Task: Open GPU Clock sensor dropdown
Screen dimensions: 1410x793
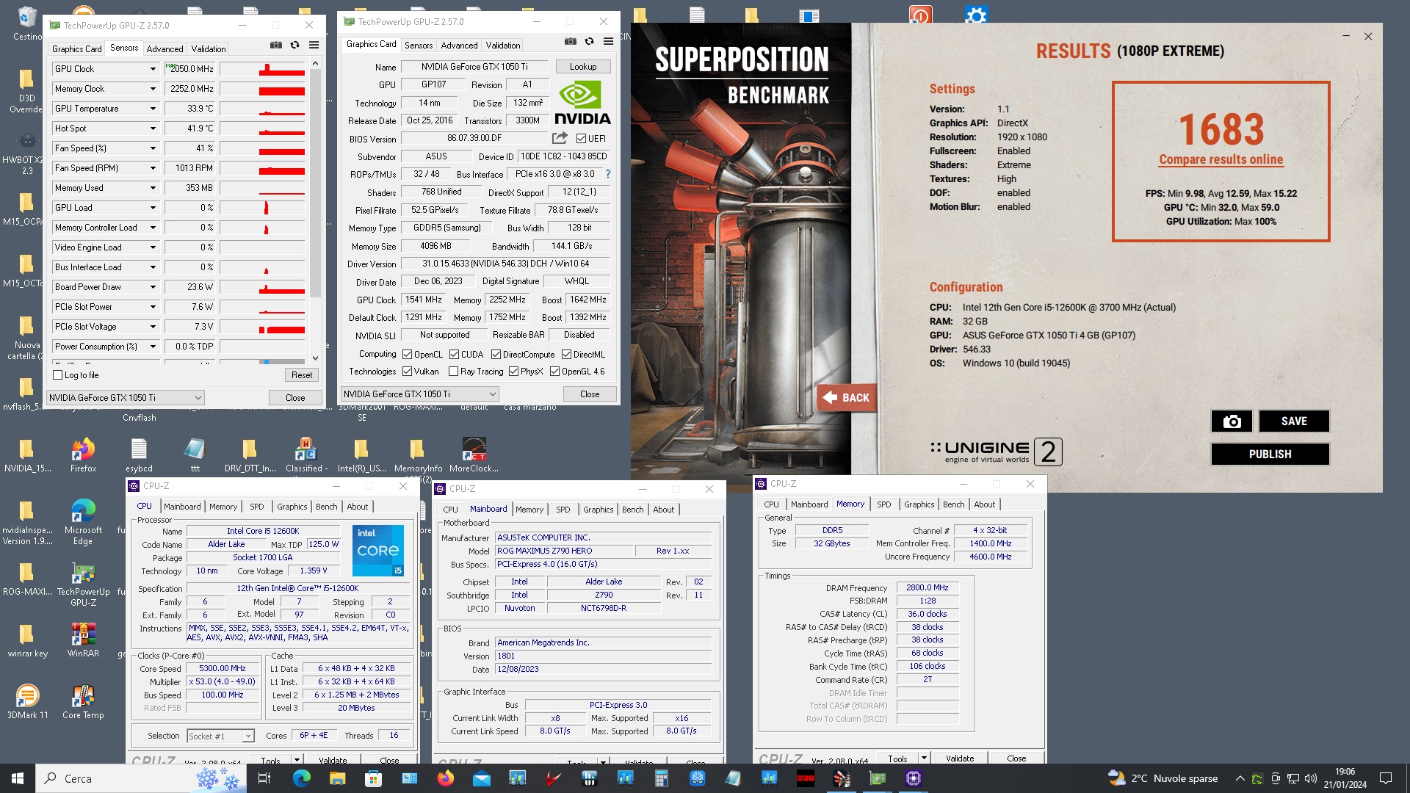Action: pyautogui.click(x=153, y=69)
